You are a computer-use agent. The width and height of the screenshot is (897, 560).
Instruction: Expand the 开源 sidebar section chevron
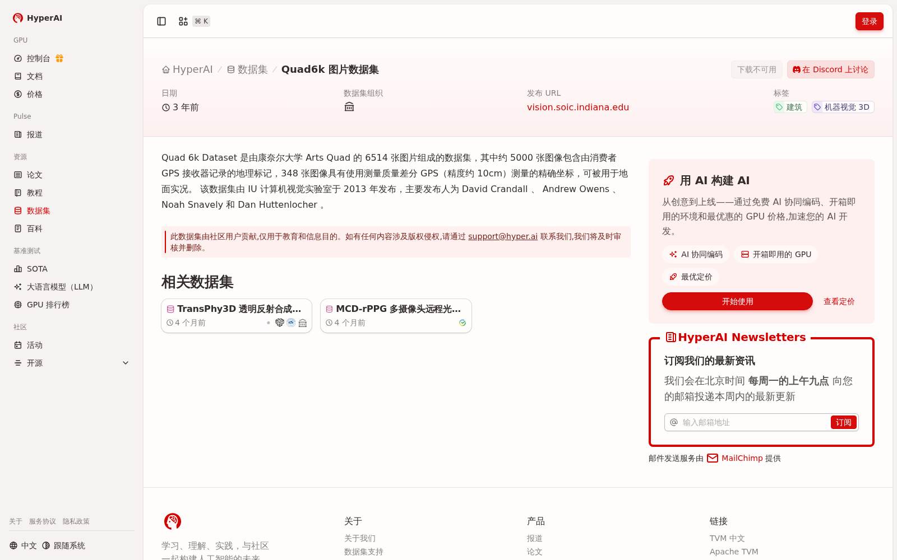pos(126,363)
